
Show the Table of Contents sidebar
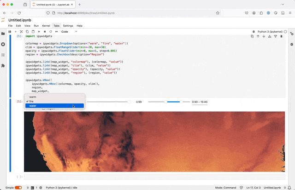click(x=3, y=55)
